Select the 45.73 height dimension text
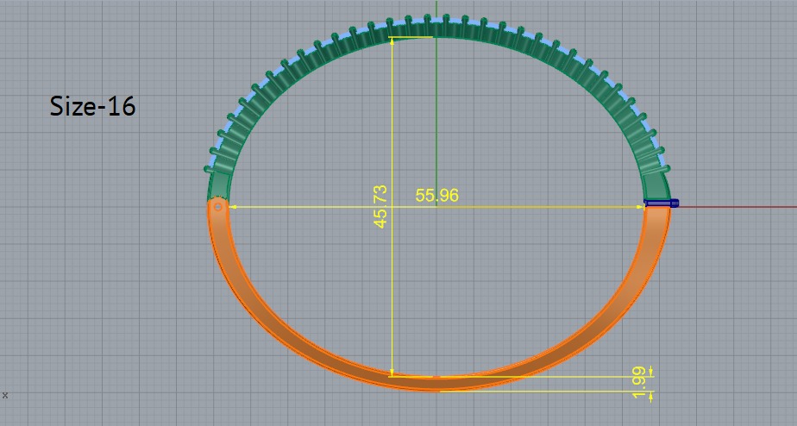 tap(380, 206)
